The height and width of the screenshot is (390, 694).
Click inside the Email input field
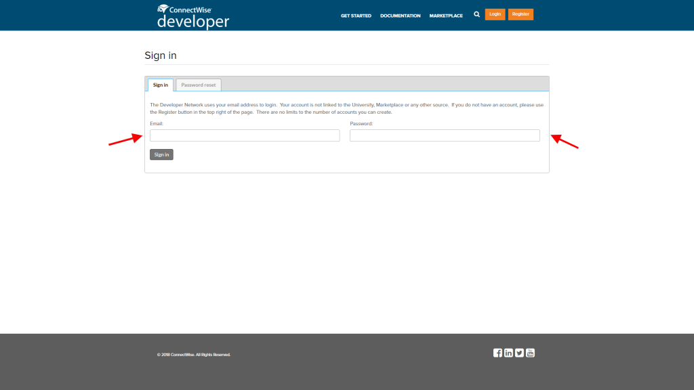click(x=244, y=135)
